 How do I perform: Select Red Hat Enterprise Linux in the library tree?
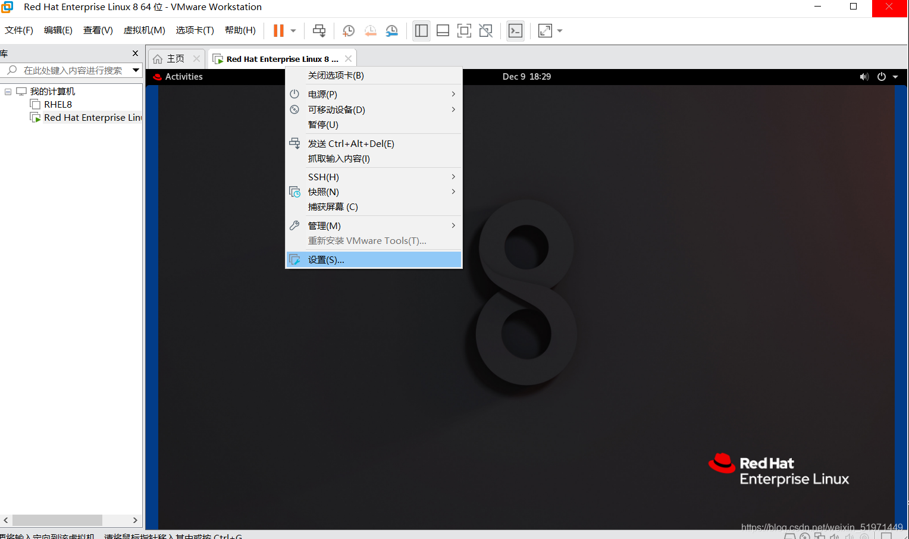pyautogui.click(x=92, y=118)
